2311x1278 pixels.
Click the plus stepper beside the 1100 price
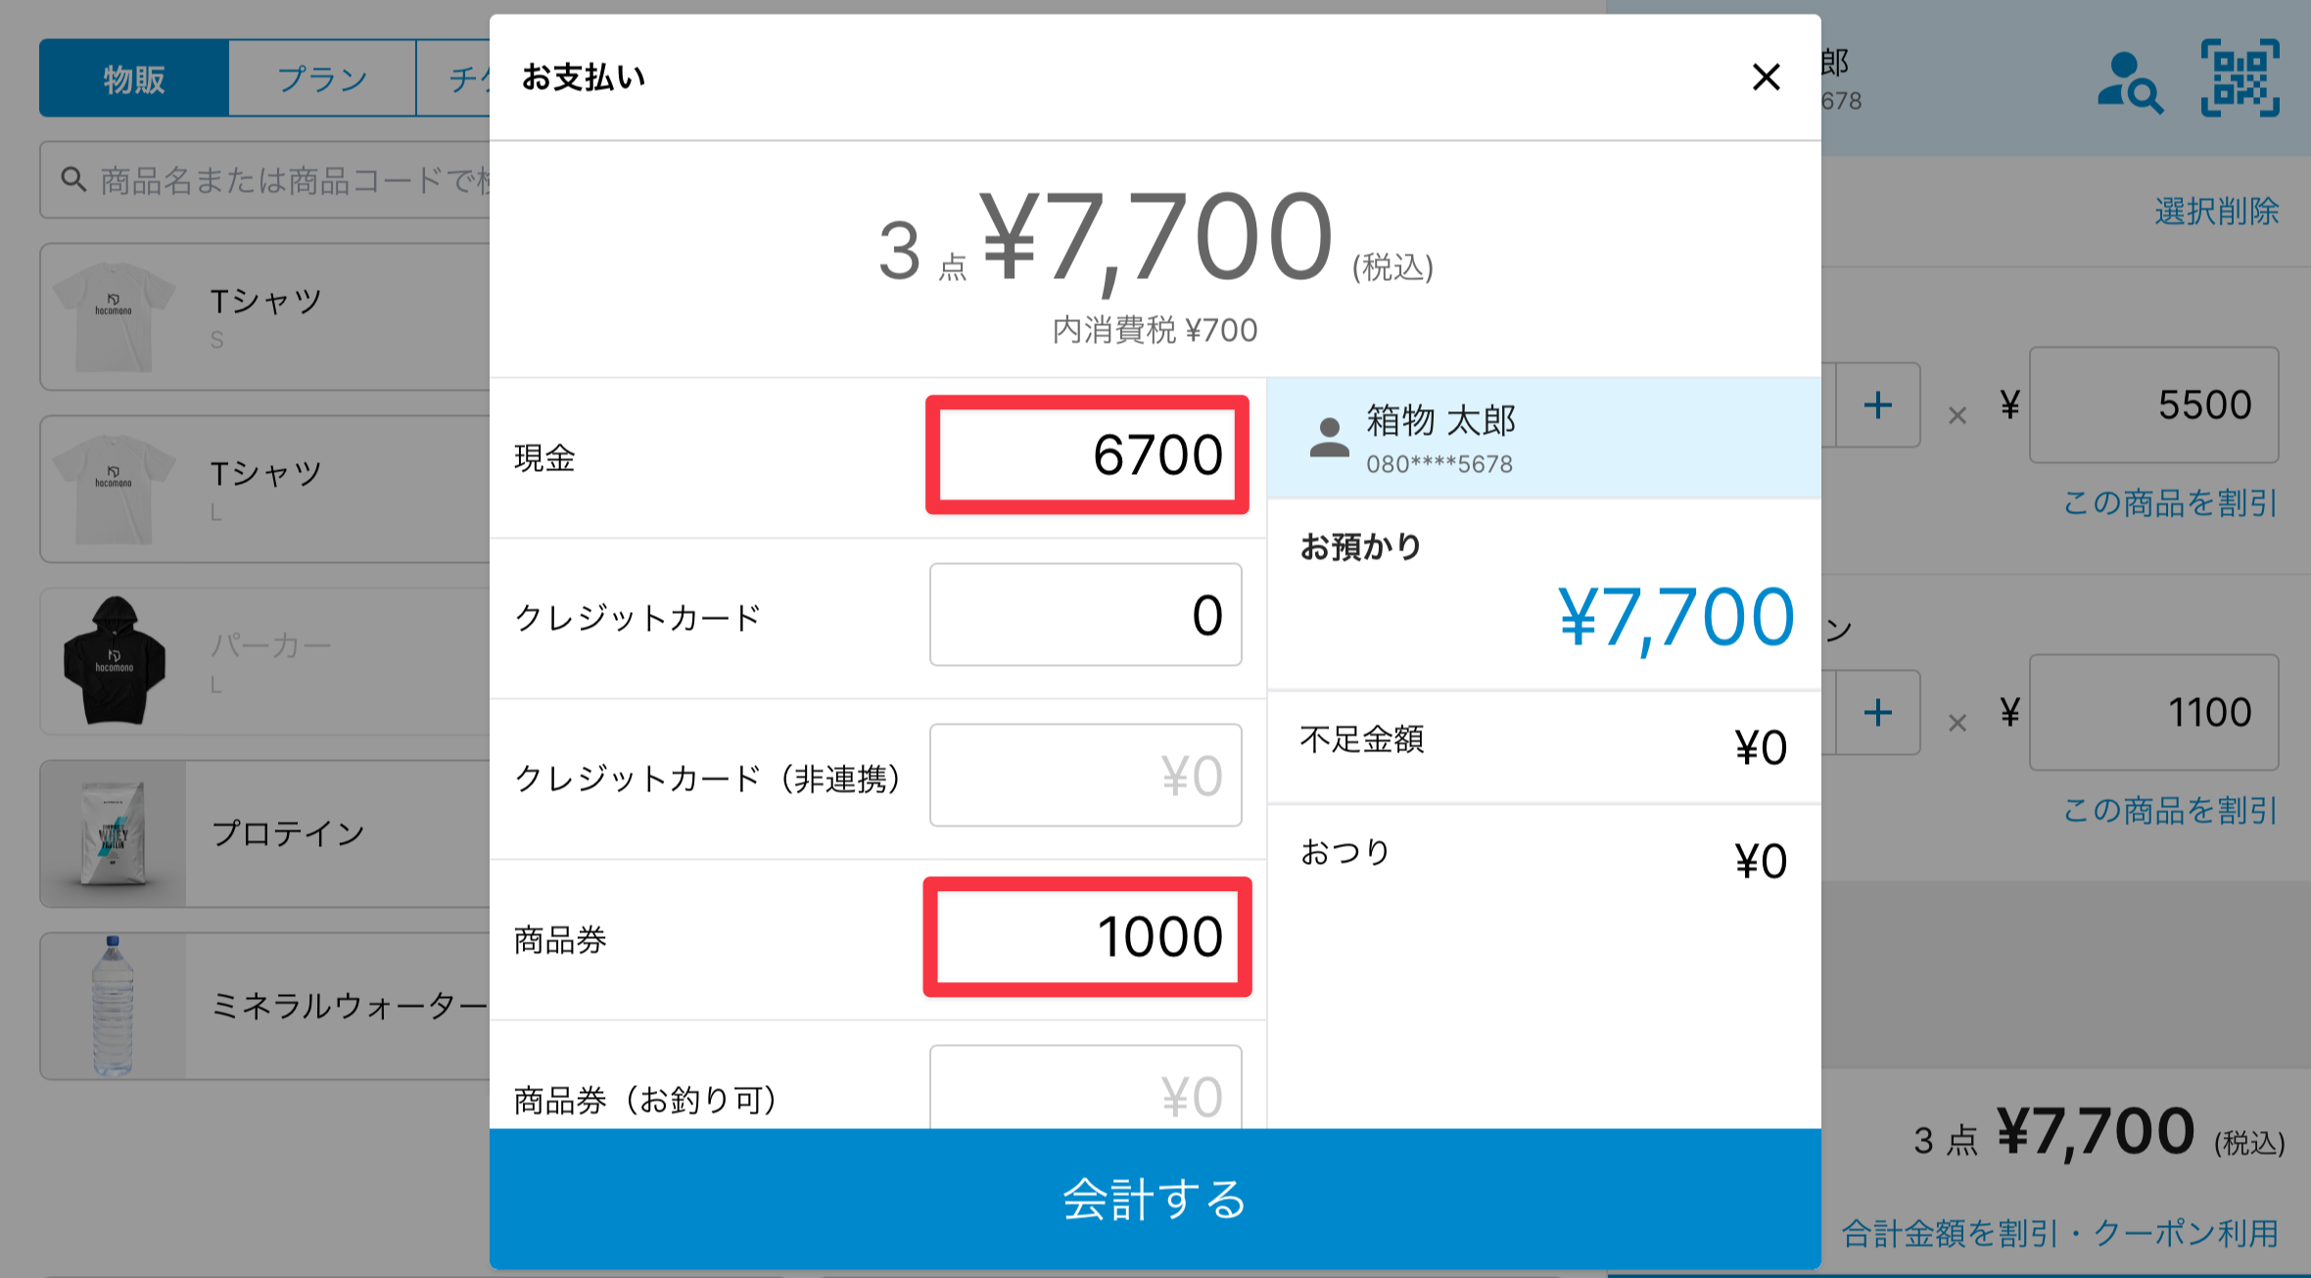1877,712
